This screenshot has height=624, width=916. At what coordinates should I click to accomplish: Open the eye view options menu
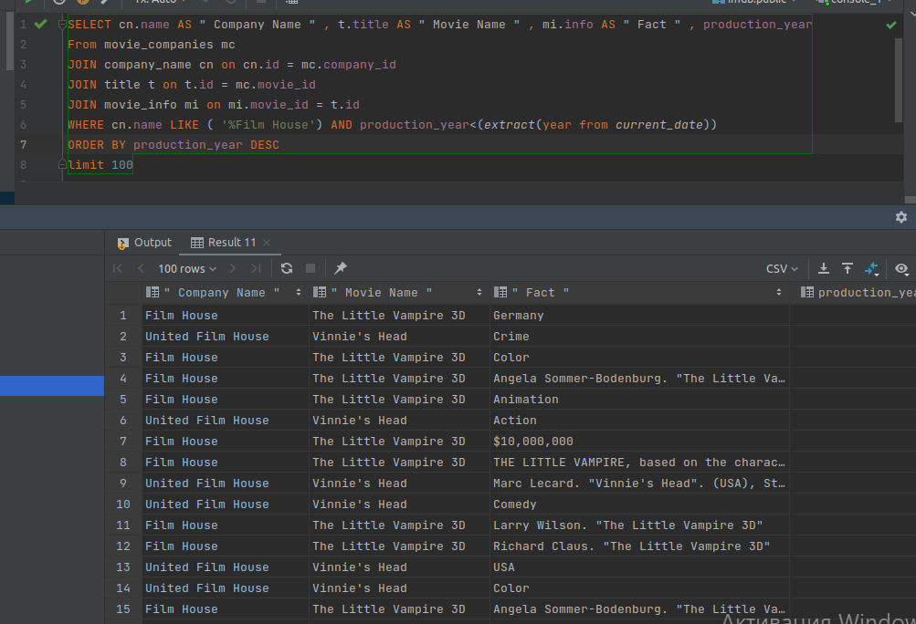[x=901, y=268]
